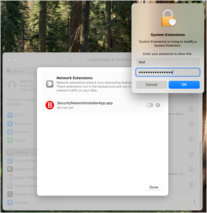Select the Accessibility icon in sidebar
The width and height of the screenshot is (207, 213).
tap(10, 161)
